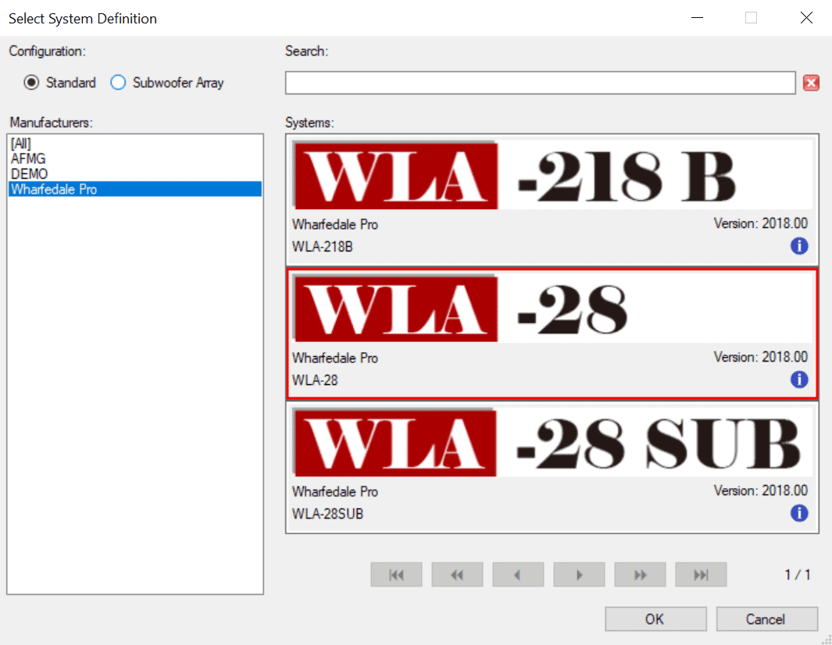
Task: Confirm selection with OK button
Action: 655,619
